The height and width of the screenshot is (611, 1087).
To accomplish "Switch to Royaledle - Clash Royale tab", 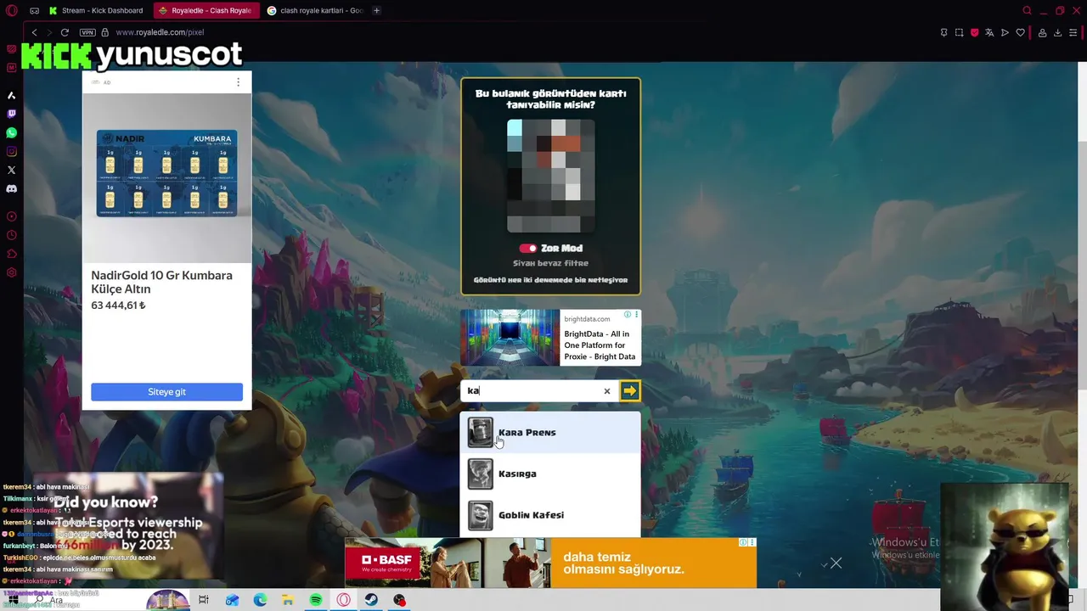I will coord(206,10).
